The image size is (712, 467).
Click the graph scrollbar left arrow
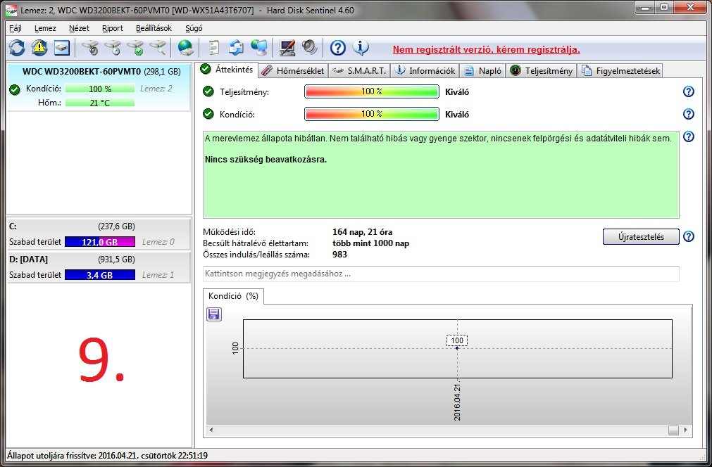coord(211,430)
